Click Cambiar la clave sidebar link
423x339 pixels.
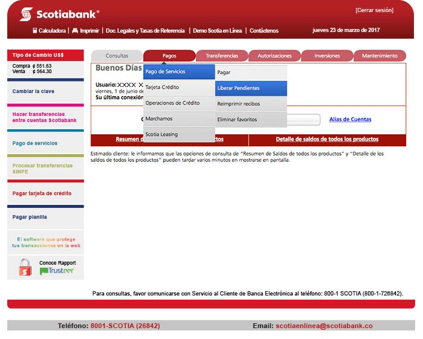coord(33,92)
